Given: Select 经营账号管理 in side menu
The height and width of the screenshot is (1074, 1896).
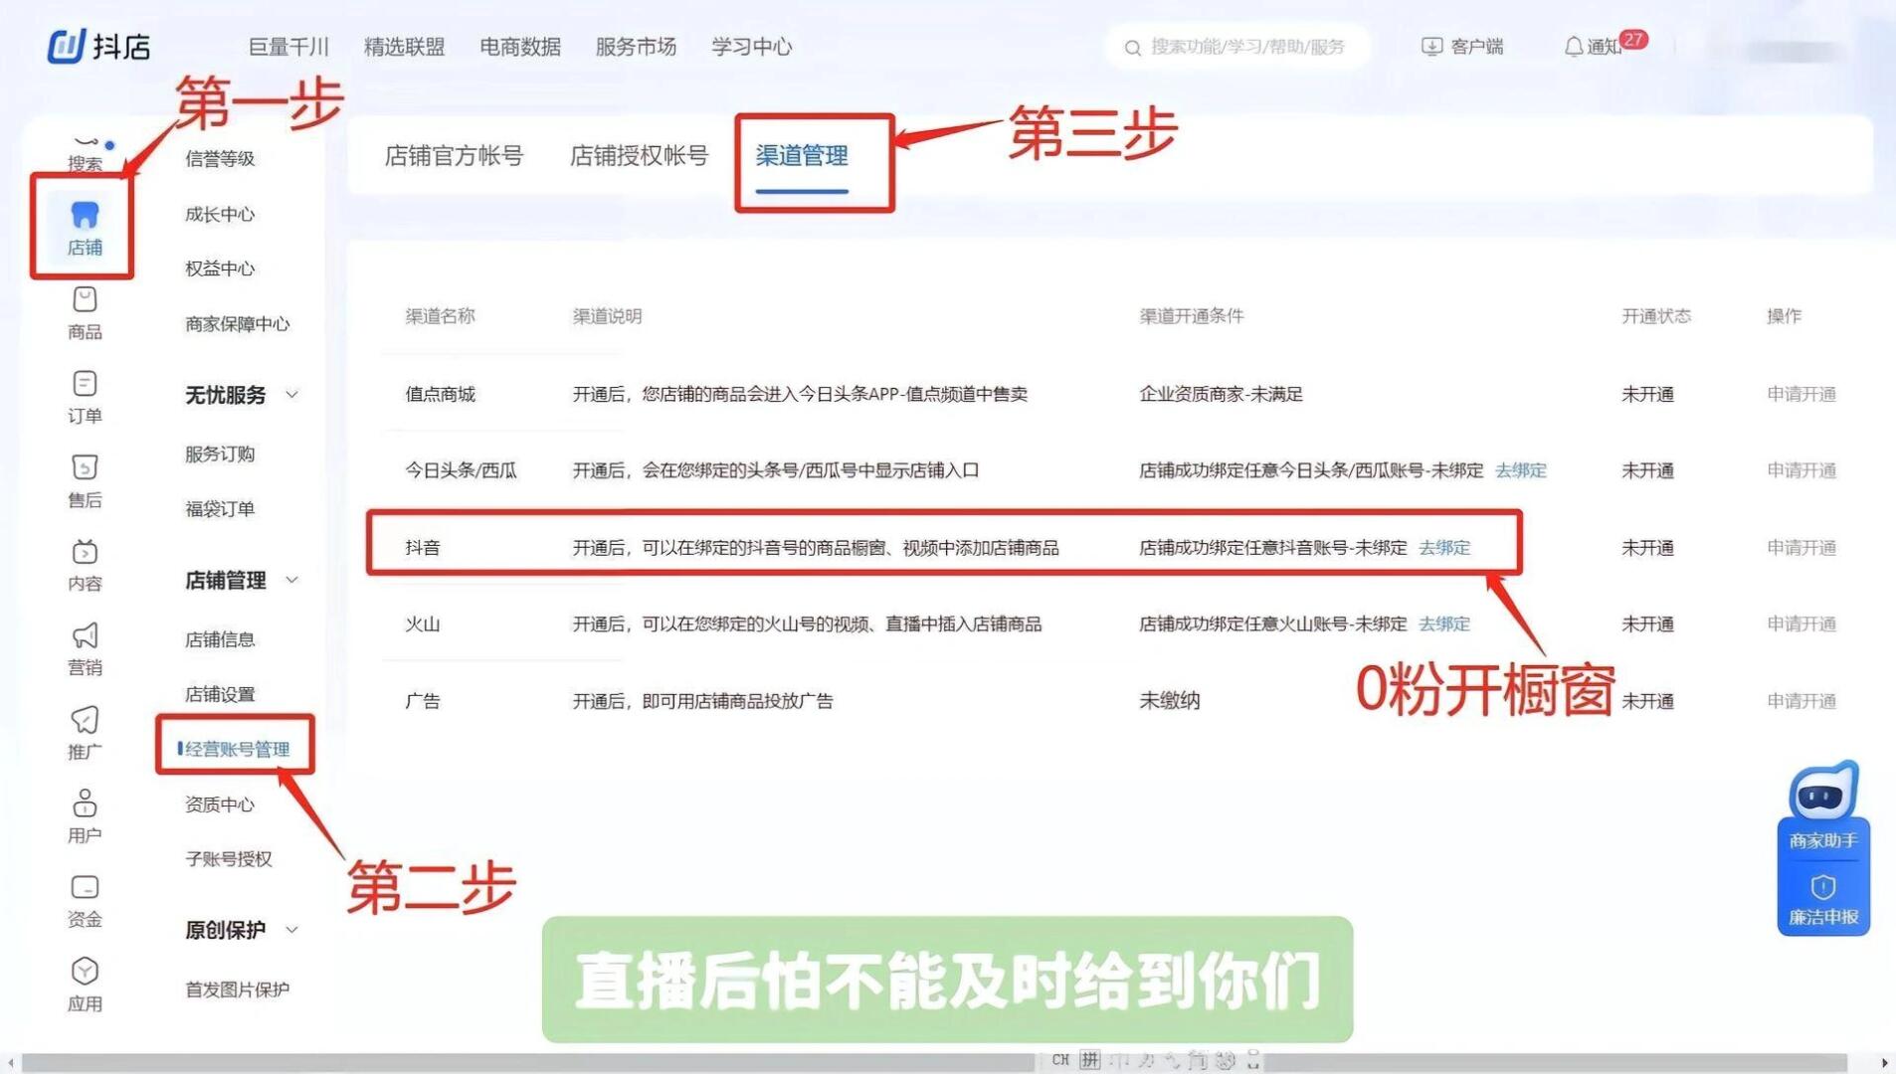Looking at the screenshot, I should 237,749.
